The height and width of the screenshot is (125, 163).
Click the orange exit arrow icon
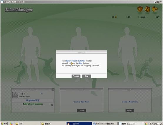[x=155, y=9]
